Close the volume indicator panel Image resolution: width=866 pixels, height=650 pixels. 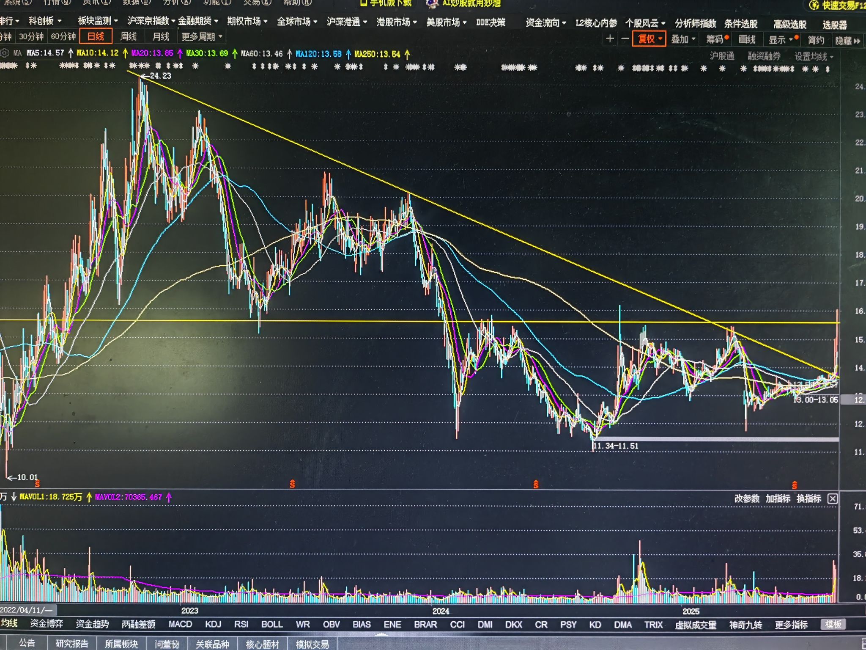pyautogui.click(x=832, y=499)
